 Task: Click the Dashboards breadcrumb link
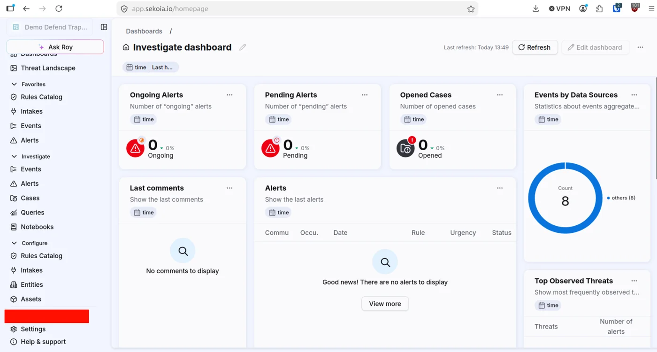144,31
